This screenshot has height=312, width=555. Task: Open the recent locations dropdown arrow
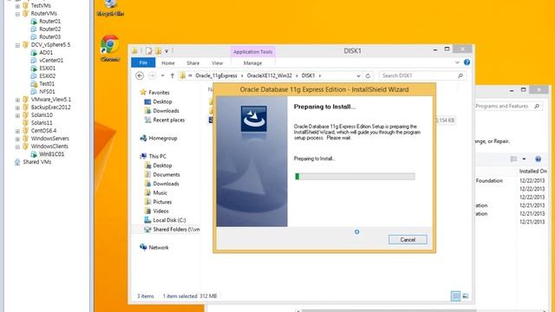[x=162, y=75]
